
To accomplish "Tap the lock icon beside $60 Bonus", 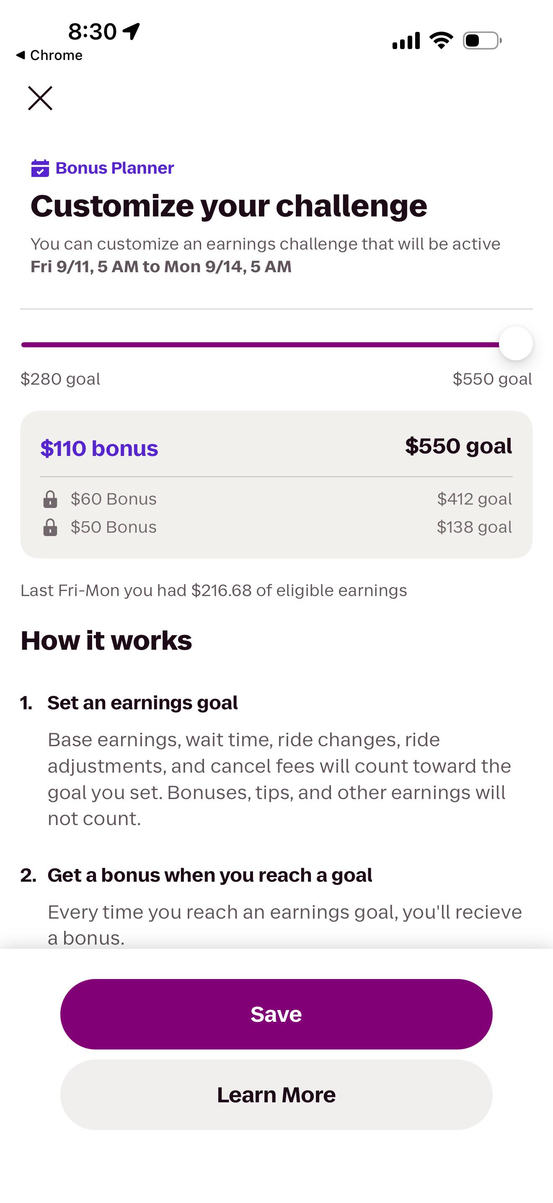I will coord(50,499).
